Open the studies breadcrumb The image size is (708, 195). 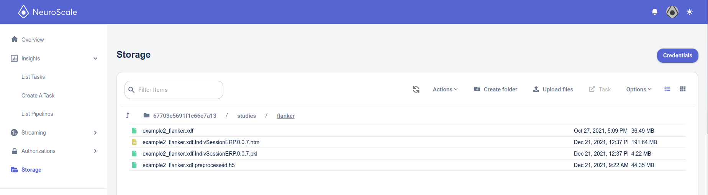tap(246, 116)
